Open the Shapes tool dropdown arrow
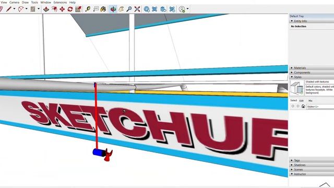The image size is (334, 188). [39, 9]
